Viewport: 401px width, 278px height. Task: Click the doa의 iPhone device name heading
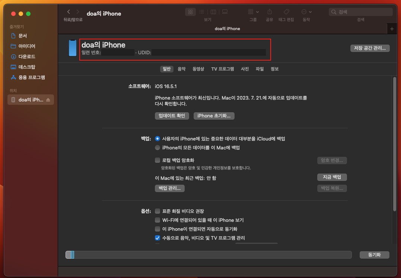[x=103, y=45]
